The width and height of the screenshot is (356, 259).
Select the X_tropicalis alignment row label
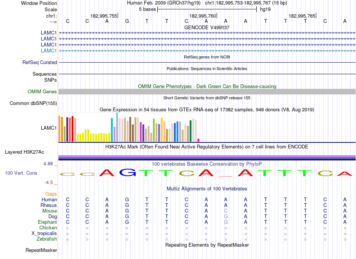[x=44, y=234]
